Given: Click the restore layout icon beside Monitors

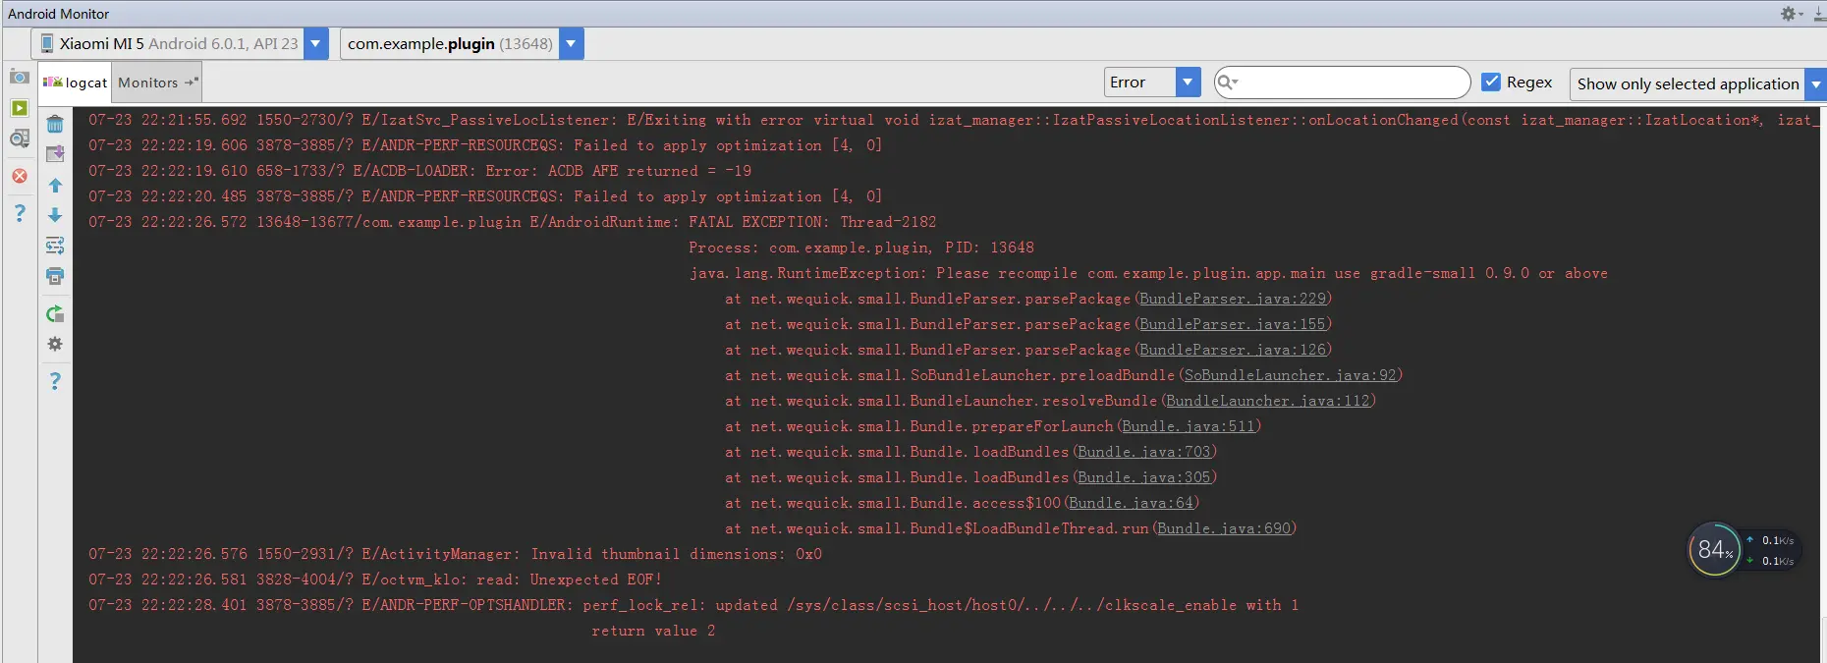Looking at the screenshot, I should [x=192, y=82].
